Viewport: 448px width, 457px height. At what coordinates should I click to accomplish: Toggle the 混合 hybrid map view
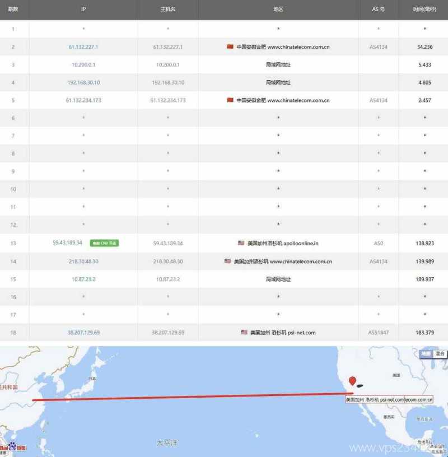(439, 353)
